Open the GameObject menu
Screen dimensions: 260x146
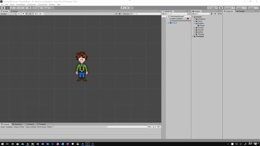coord(21,4)
